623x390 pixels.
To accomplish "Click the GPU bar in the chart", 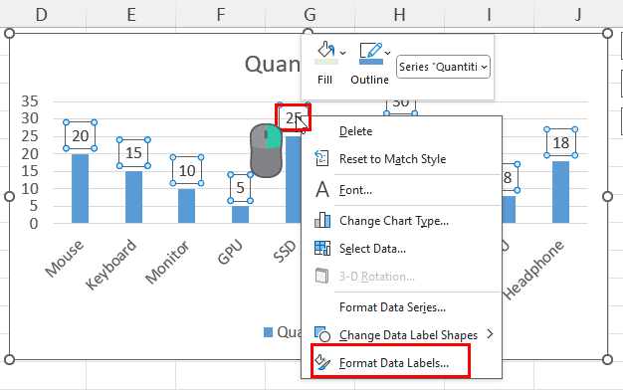I will [240, 215].
